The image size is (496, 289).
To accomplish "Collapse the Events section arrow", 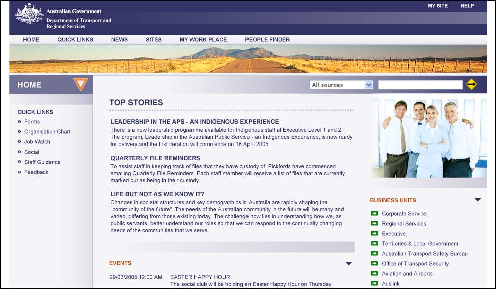I will [349, 263].
